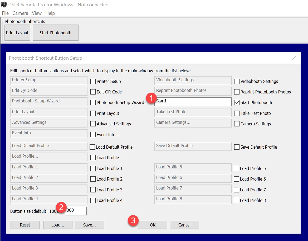Enable the Load Profile 5 checkbox
The height and width of the screenshot is (241, 308).
coord(237,168)
